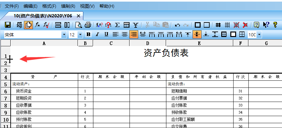Open the 编辑(E) menu
282x128 pixels.
[30, 6]
